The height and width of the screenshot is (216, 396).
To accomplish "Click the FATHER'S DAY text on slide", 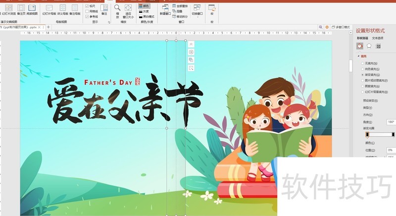I will (108, 83).
